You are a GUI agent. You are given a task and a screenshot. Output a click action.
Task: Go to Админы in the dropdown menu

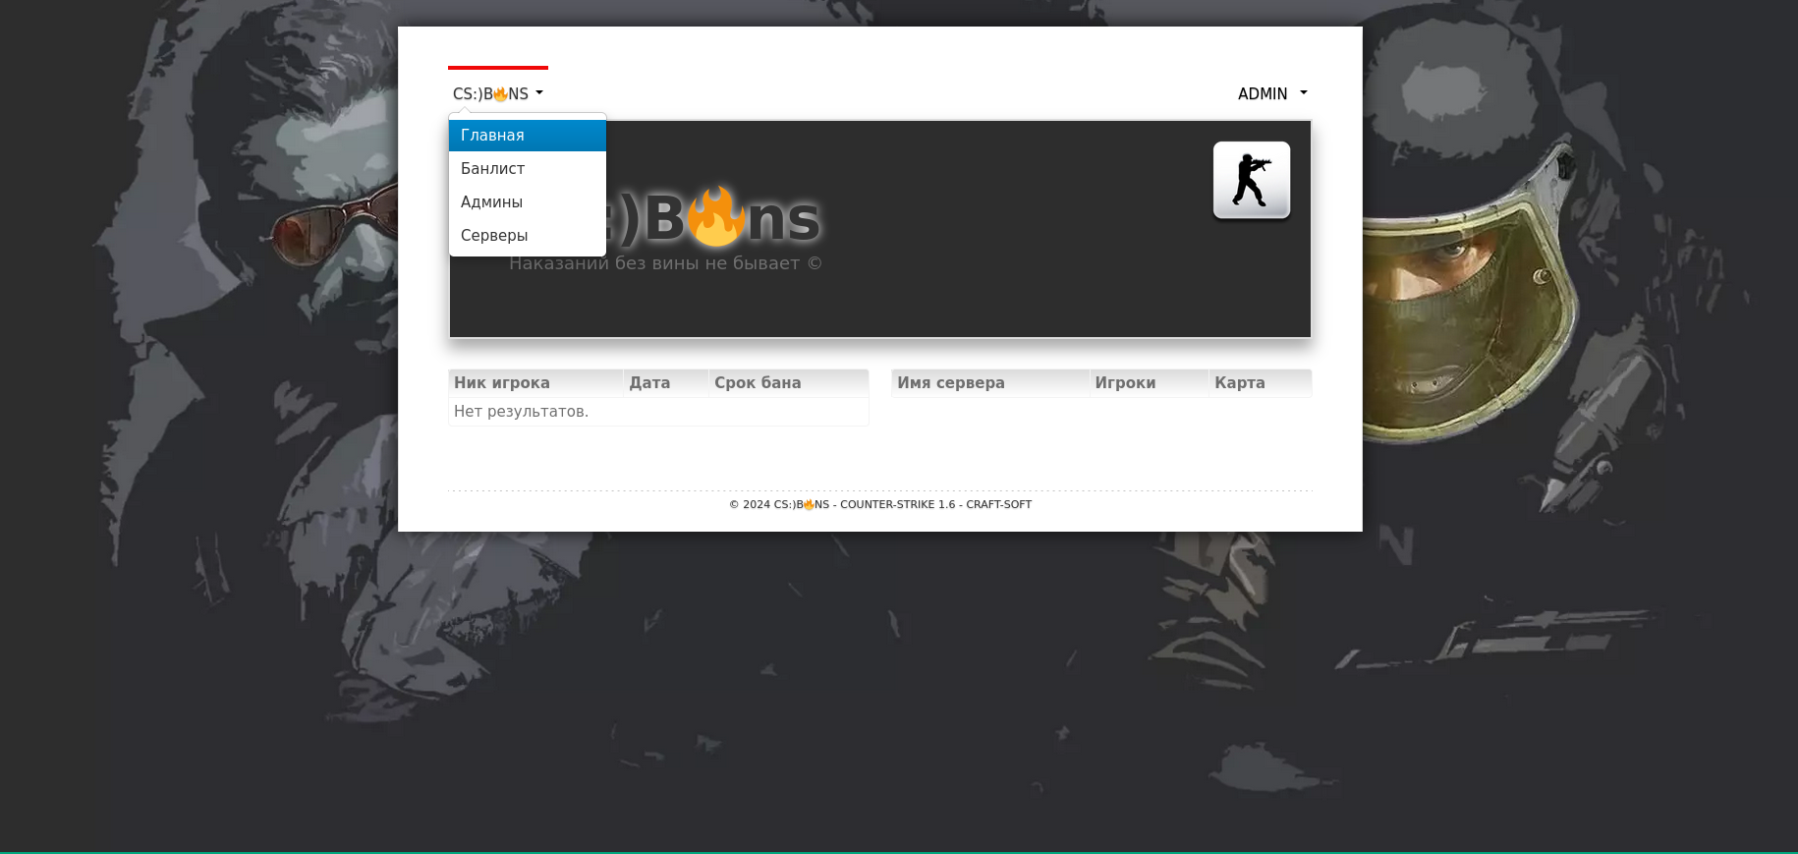click(x=528, y=202)
